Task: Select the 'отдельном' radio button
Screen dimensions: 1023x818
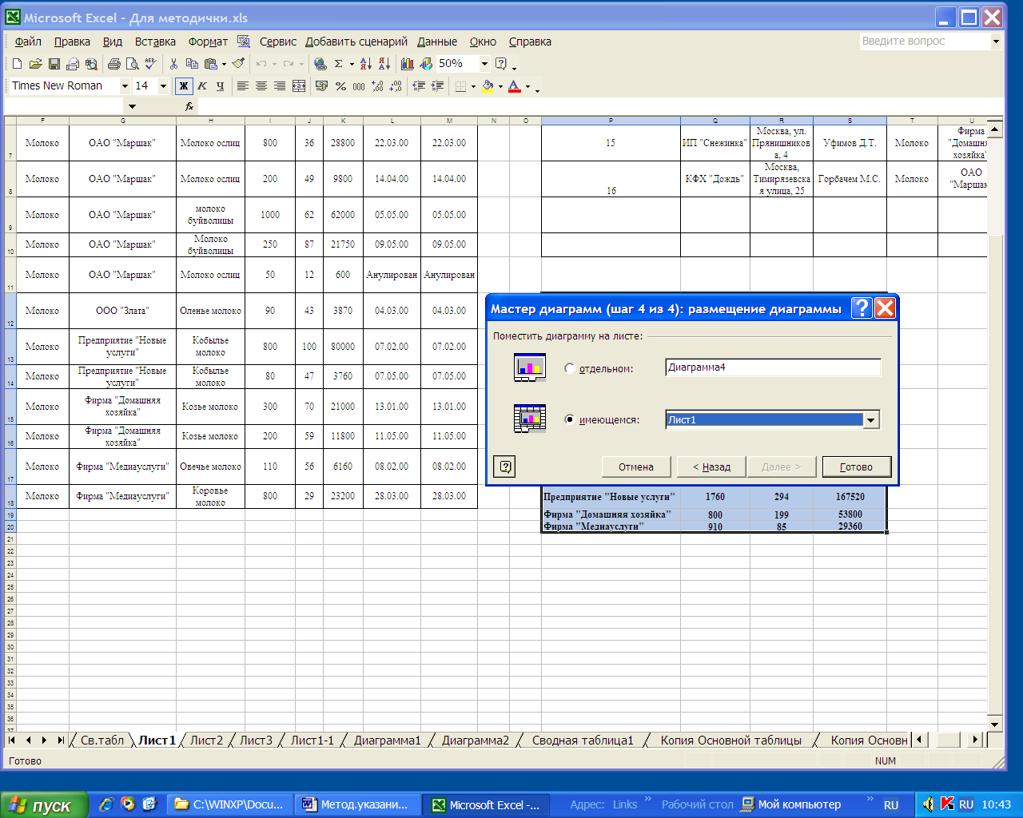Action: 570,368
